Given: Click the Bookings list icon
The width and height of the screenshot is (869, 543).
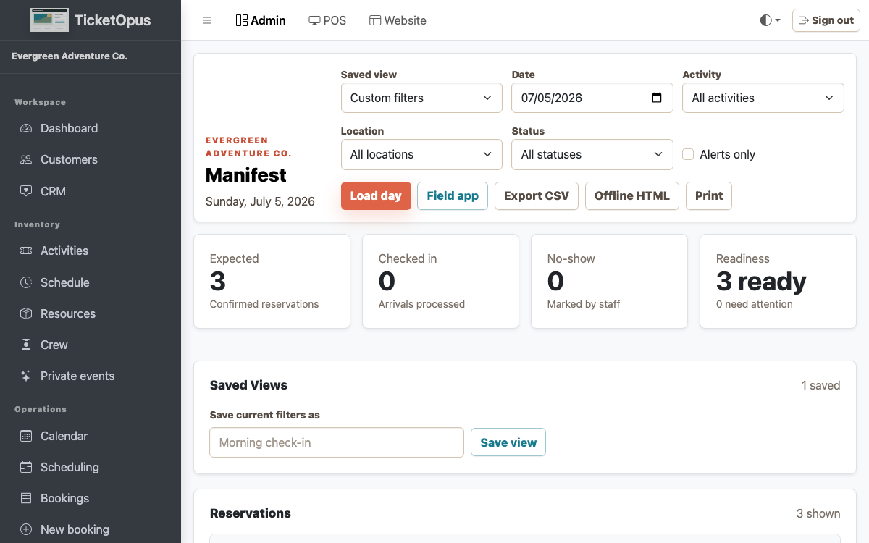Looking at the screenshot, I should coord(26,498).
